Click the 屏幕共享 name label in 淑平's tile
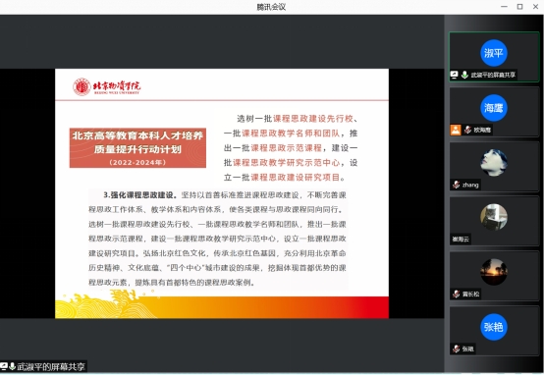The image size is (544, 375). [x=493, y=75]
